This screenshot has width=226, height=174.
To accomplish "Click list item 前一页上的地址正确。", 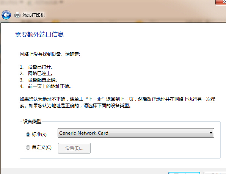I will pos(50,86).
